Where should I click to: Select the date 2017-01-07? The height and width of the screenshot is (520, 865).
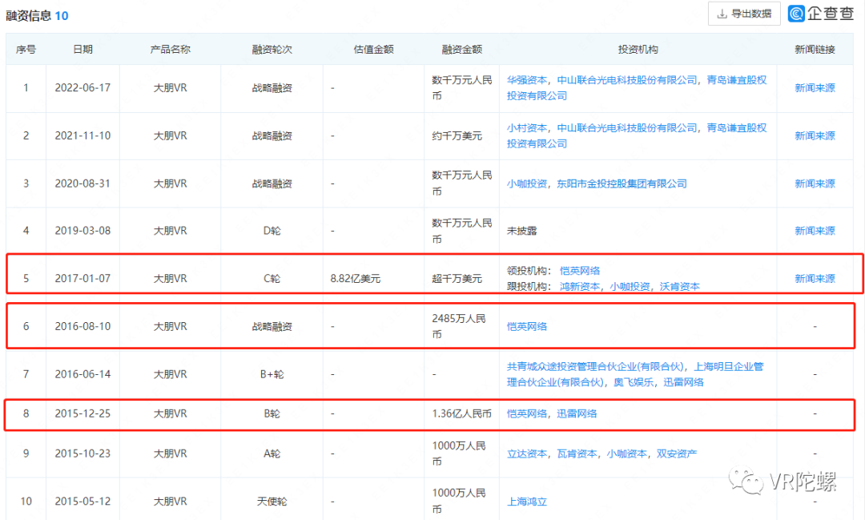[82, 279]
